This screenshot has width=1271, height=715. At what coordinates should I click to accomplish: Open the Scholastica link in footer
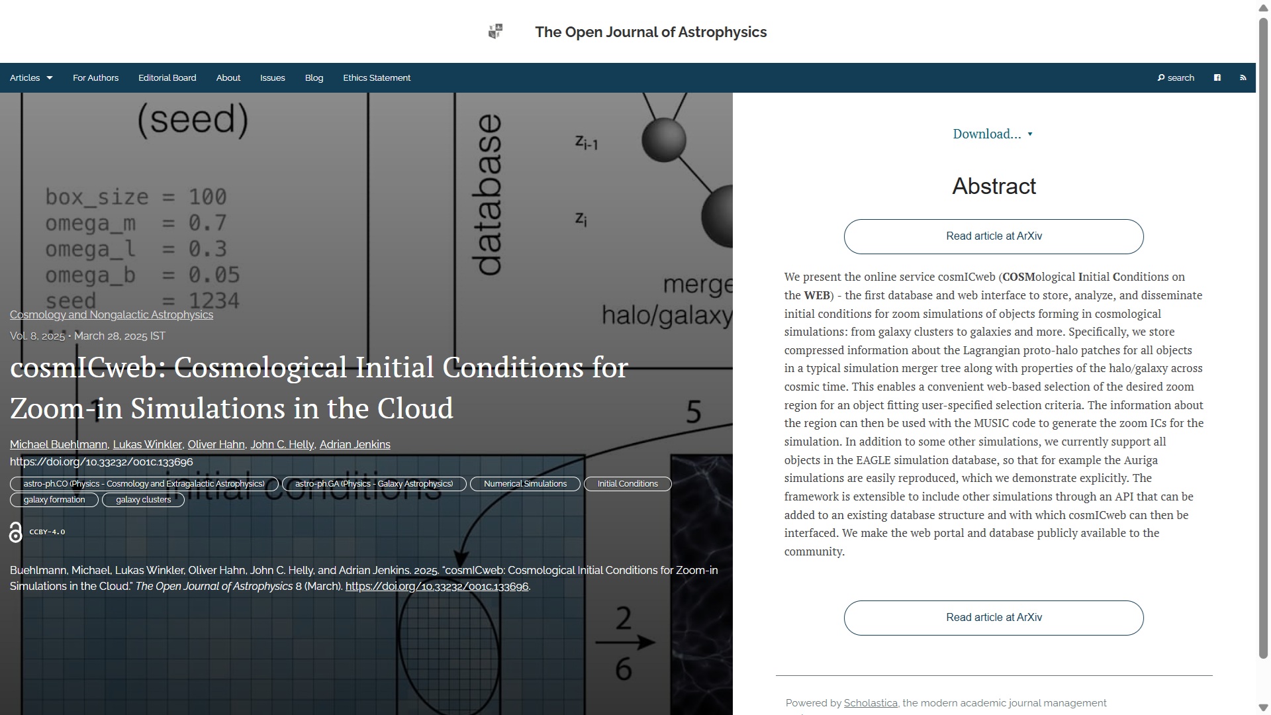pos(870,703)
